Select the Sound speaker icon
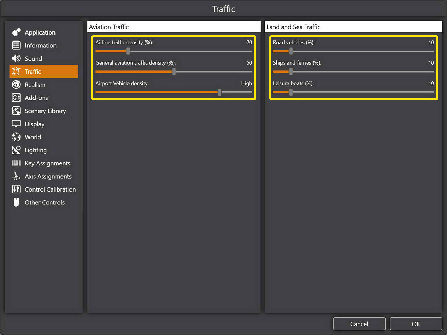 coord(16,59)
